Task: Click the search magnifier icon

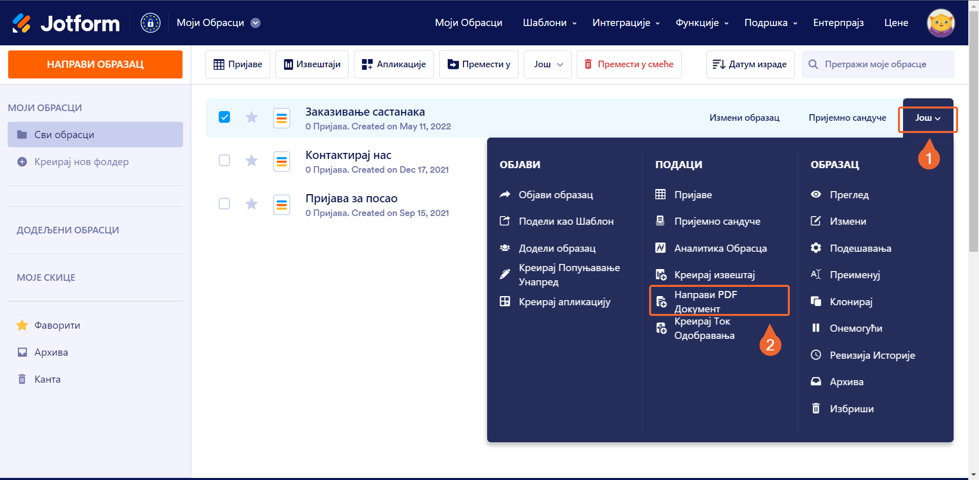Action: (x=813, y=64)
